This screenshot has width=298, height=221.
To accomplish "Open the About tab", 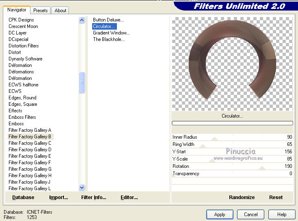I will (60, 11).
